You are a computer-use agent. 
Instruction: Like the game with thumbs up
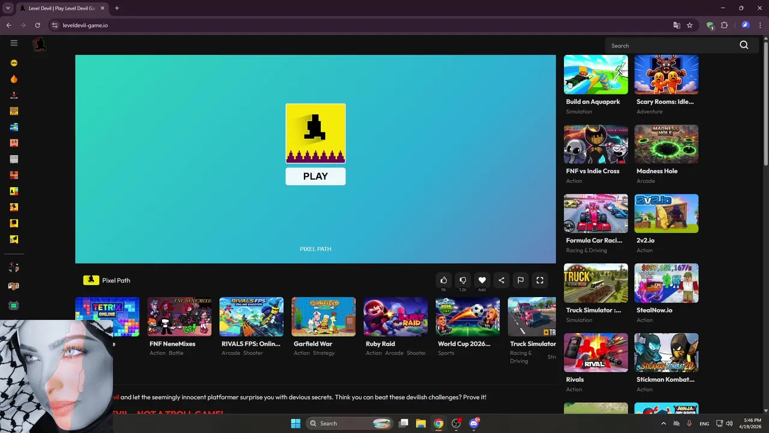tap(443, 280)
